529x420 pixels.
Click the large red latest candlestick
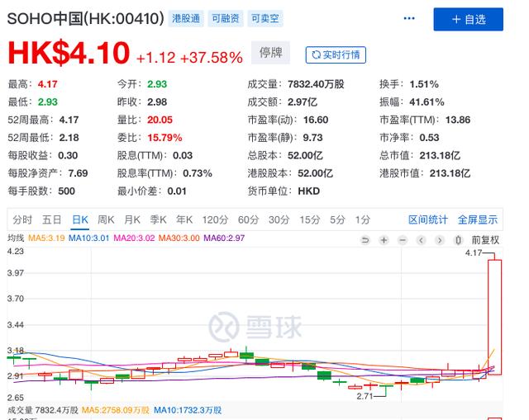[494, 317]
